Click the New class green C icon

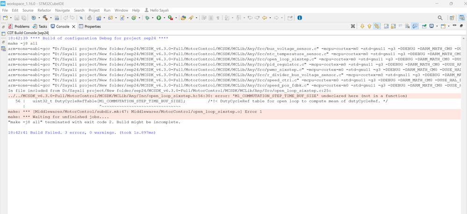tap(134, 18)
